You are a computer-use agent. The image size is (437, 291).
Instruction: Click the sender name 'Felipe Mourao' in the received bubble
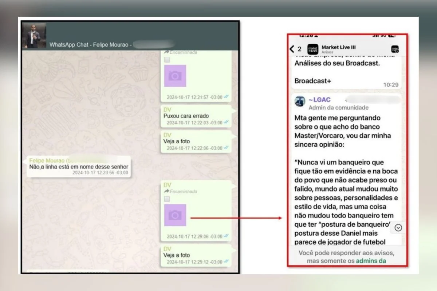[46, 161]
